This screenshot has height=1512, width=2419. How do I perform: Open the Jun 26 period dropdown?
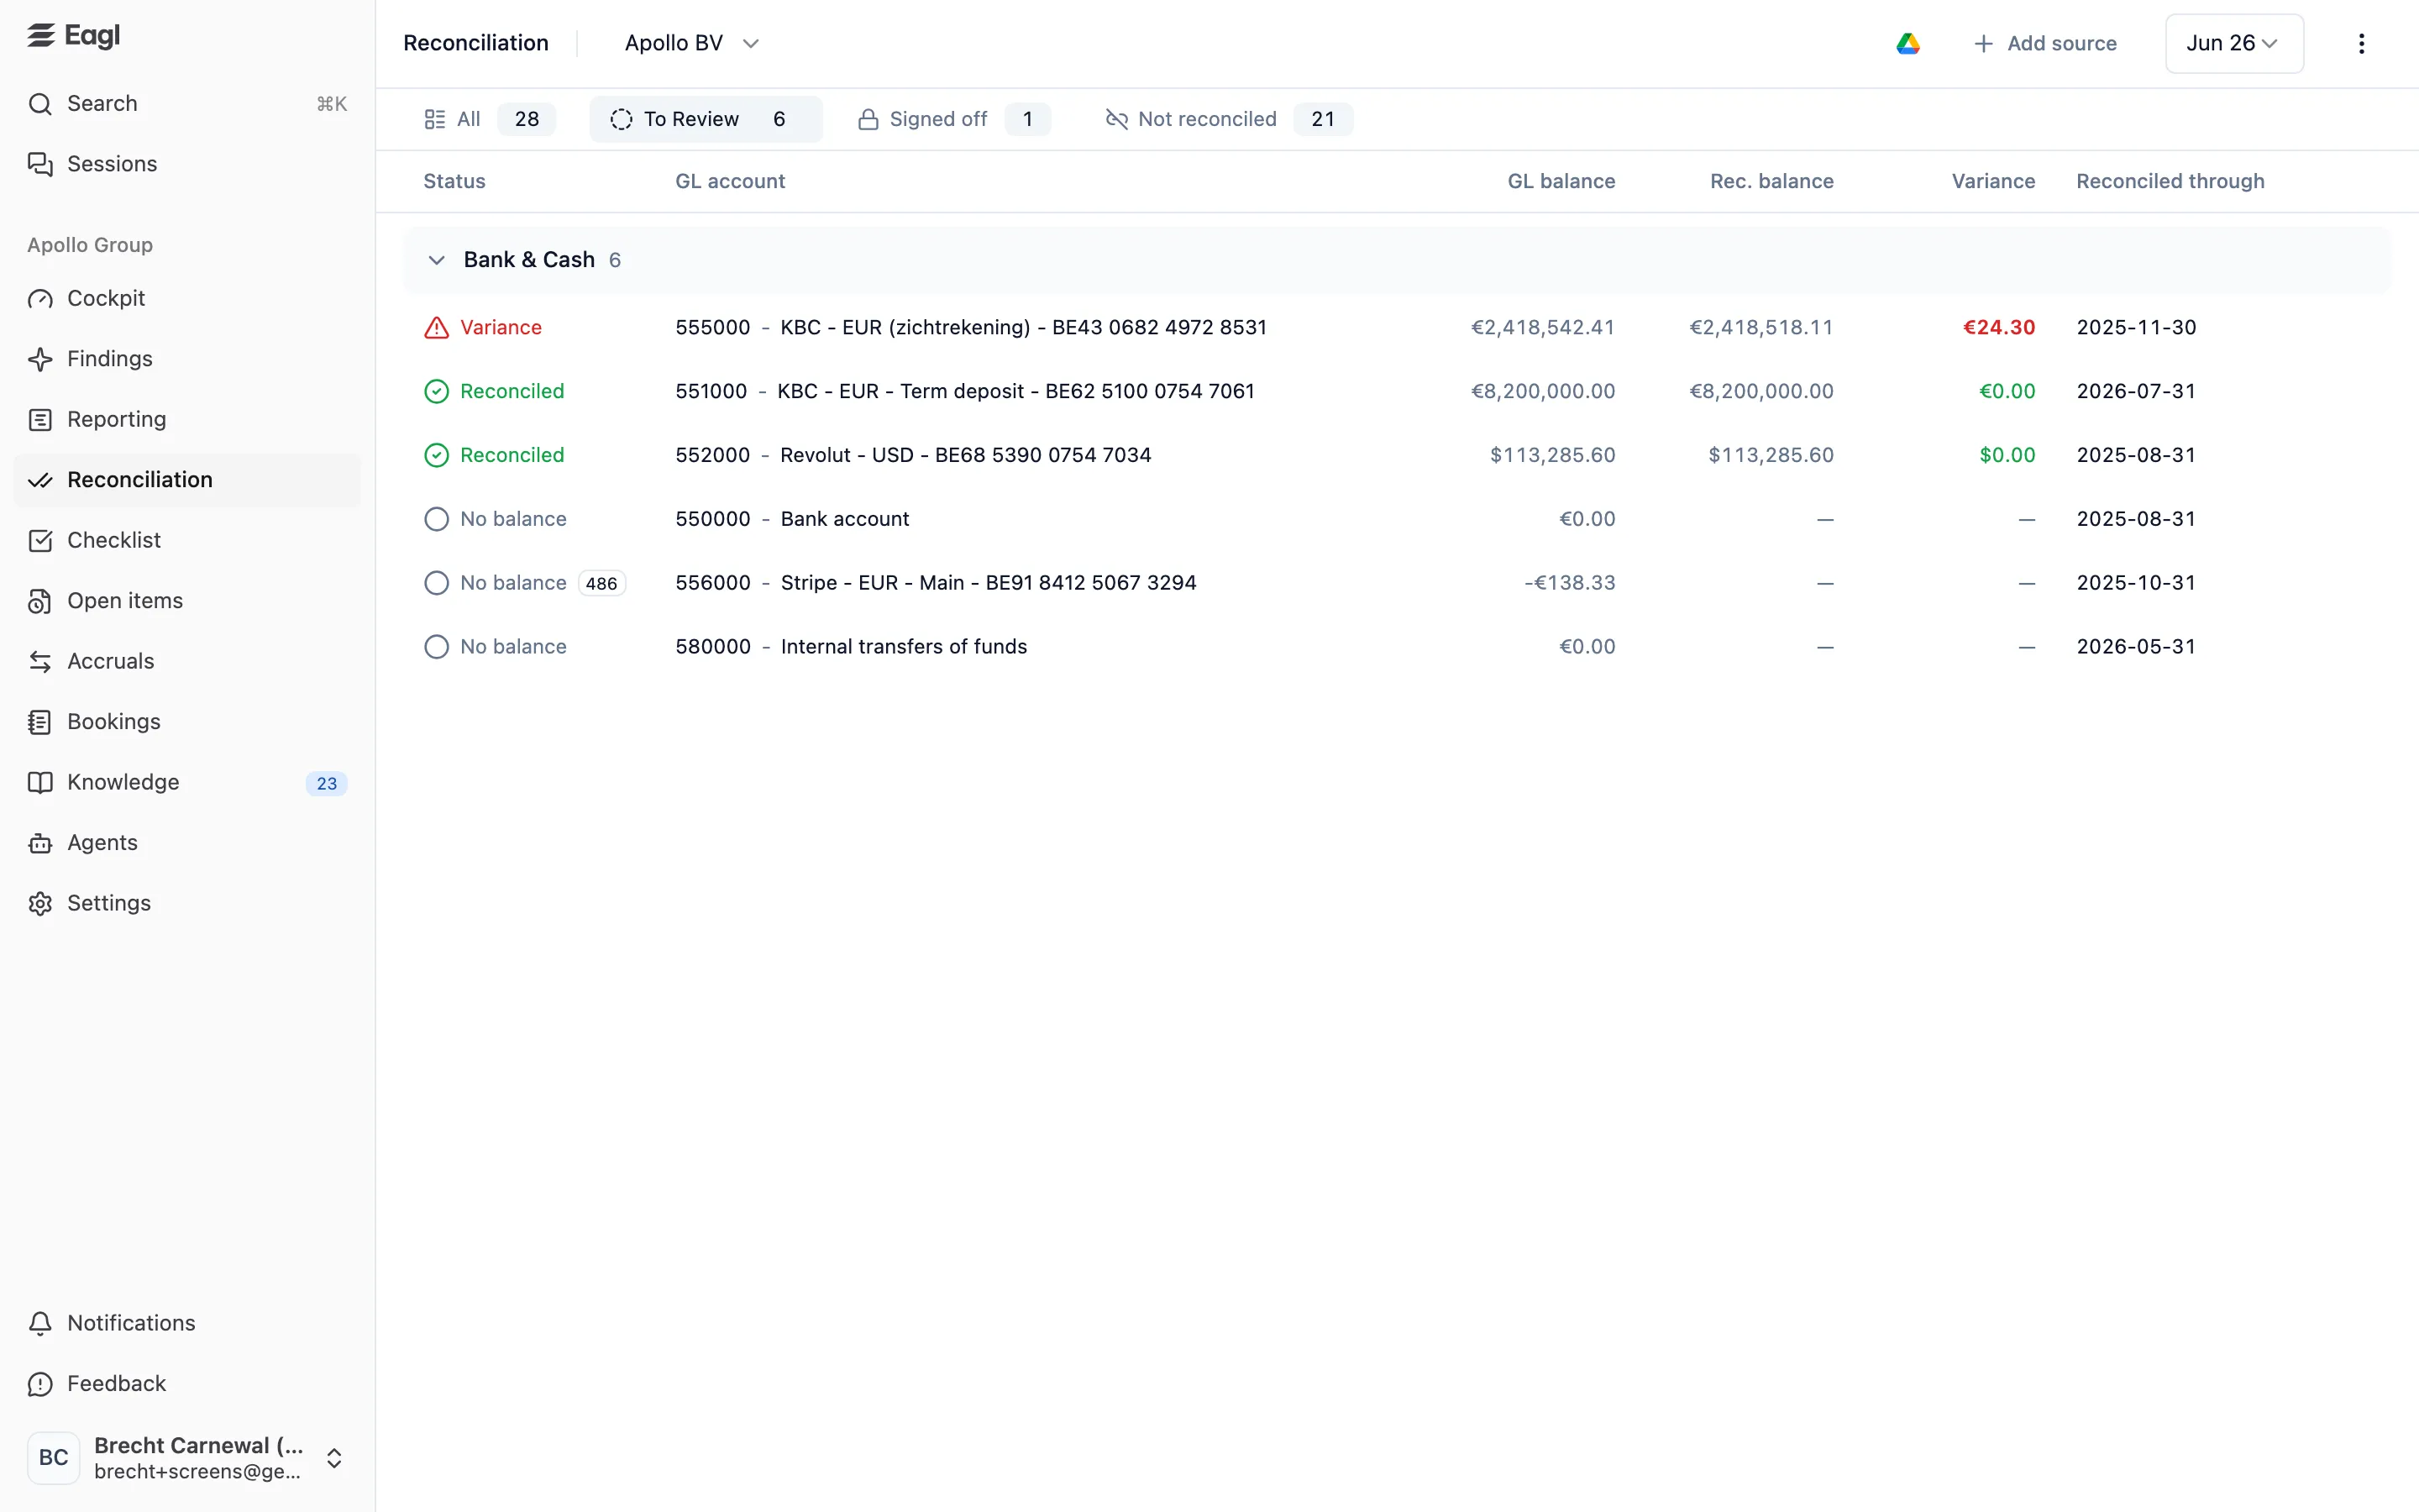pyautogui.click(x=2234, y=43)
